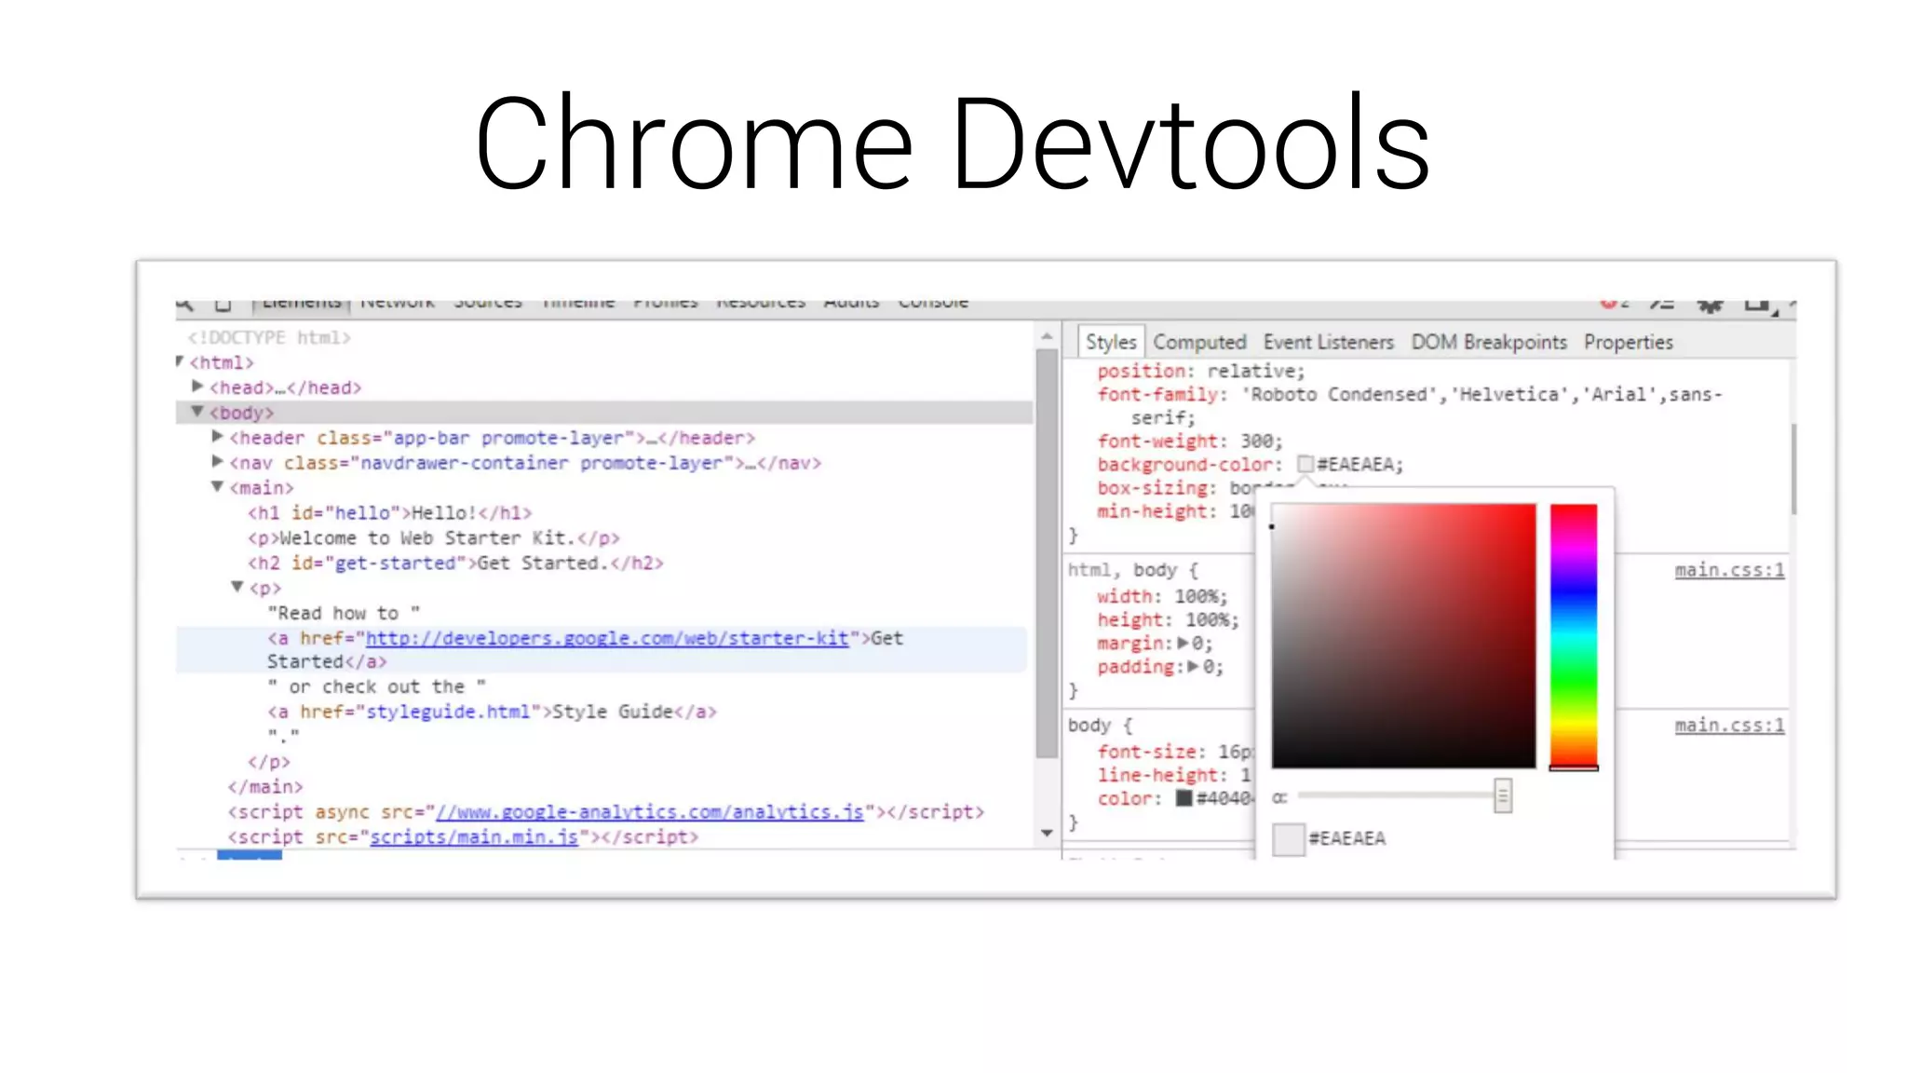Screen dimensions: 1907x1073
Task: Follow the developers.google.com starter-kit link
Action: 607,638
